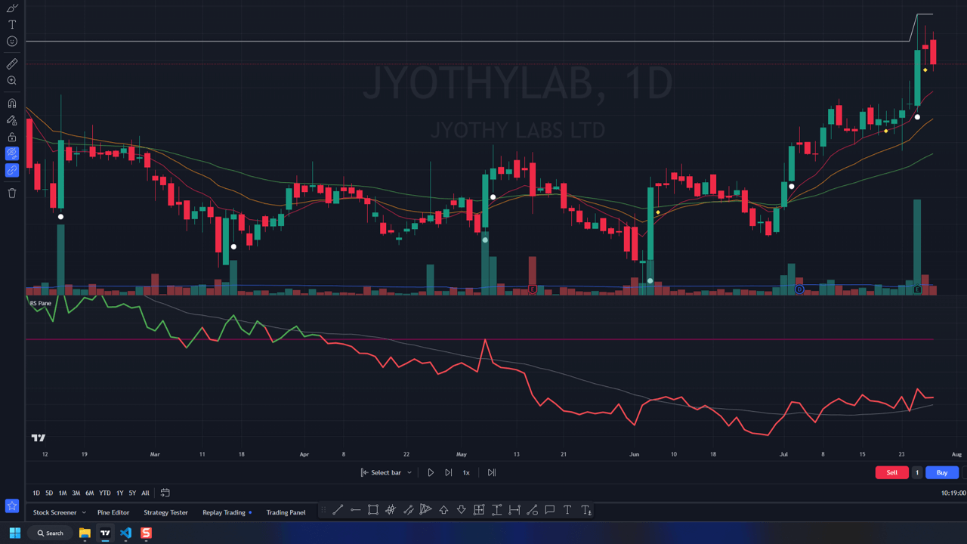The height and width of the screenshot is (544, 967).
Task: Open the emoji icons tool
Action: [x=12, y=42]
